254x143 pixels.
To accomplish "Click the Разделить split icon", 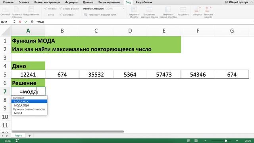I will 183,10.
